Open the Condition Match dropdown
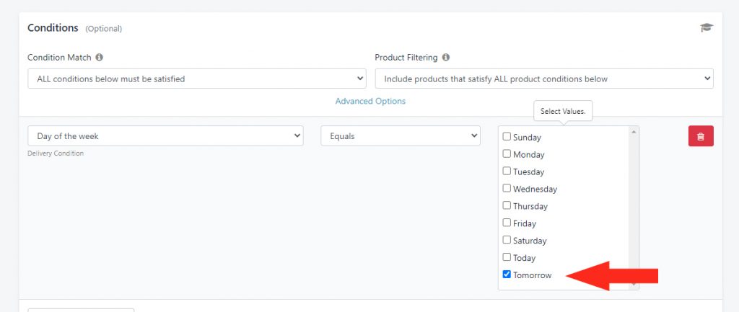Viewport: 739px width, 312px height. (197, 79)
